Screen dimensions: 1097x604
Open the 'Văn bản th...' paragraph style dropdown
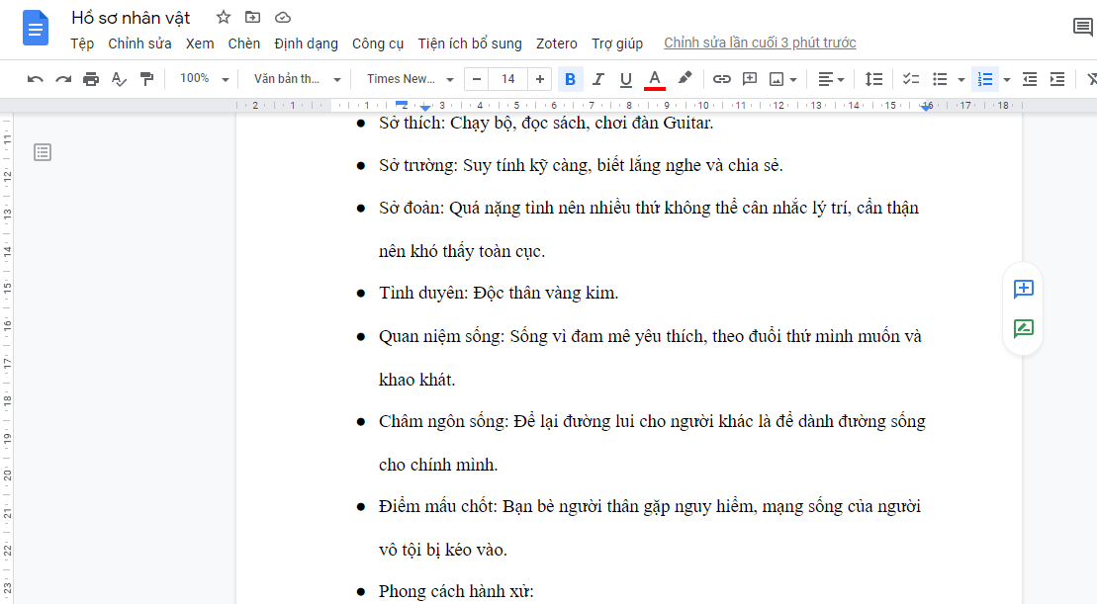point(297,79)
